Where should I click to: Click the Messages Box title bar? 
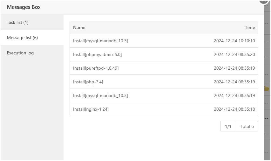(127, 7)
